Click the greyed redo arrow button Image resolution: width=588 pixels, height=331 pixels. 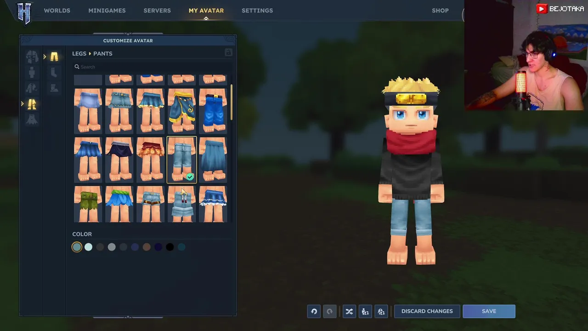(x=329, y=311)
